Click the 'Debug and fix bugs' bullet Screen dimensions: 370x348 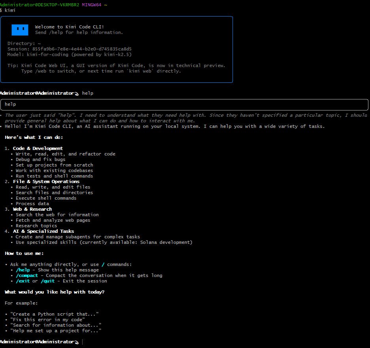(x=41, y=159)
